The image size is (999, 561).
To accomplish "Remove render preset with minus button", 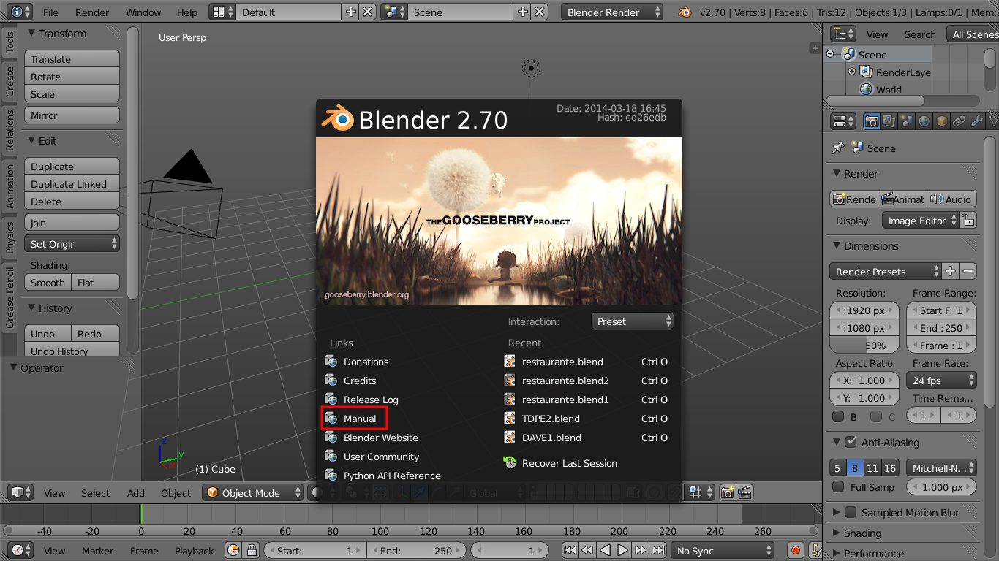I will click(x=968, y=272).
